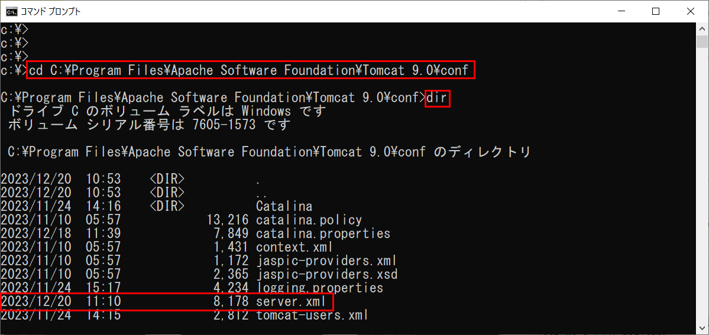Click the catalina.properties entry
The width and height of the screenshot is (709, 335).
(323, 234)
